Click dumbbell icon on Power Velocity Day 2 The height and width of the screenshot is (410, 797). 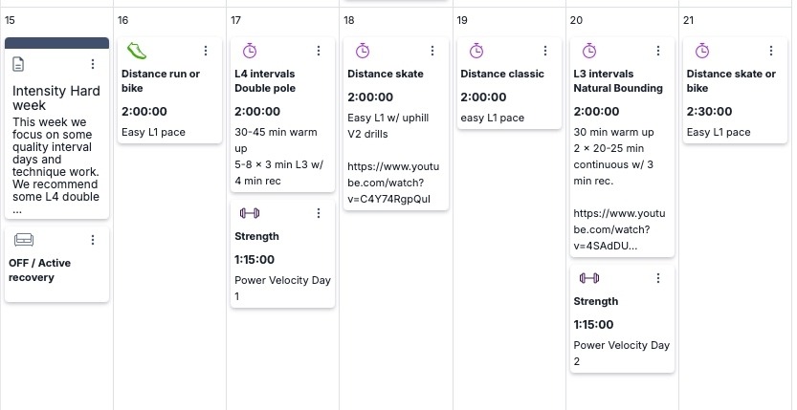tap(588, 278)
